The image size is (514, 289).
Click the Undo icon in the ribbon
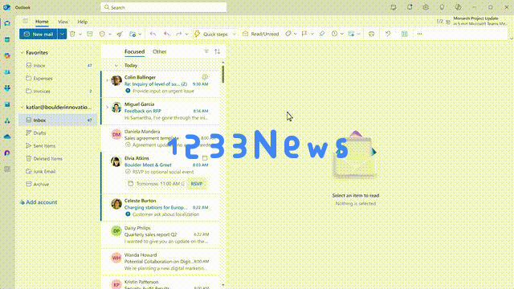[388, 34]
